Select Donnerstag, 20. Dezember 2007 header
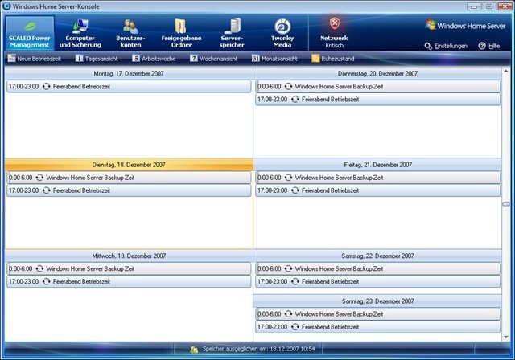 coord(377,73)
